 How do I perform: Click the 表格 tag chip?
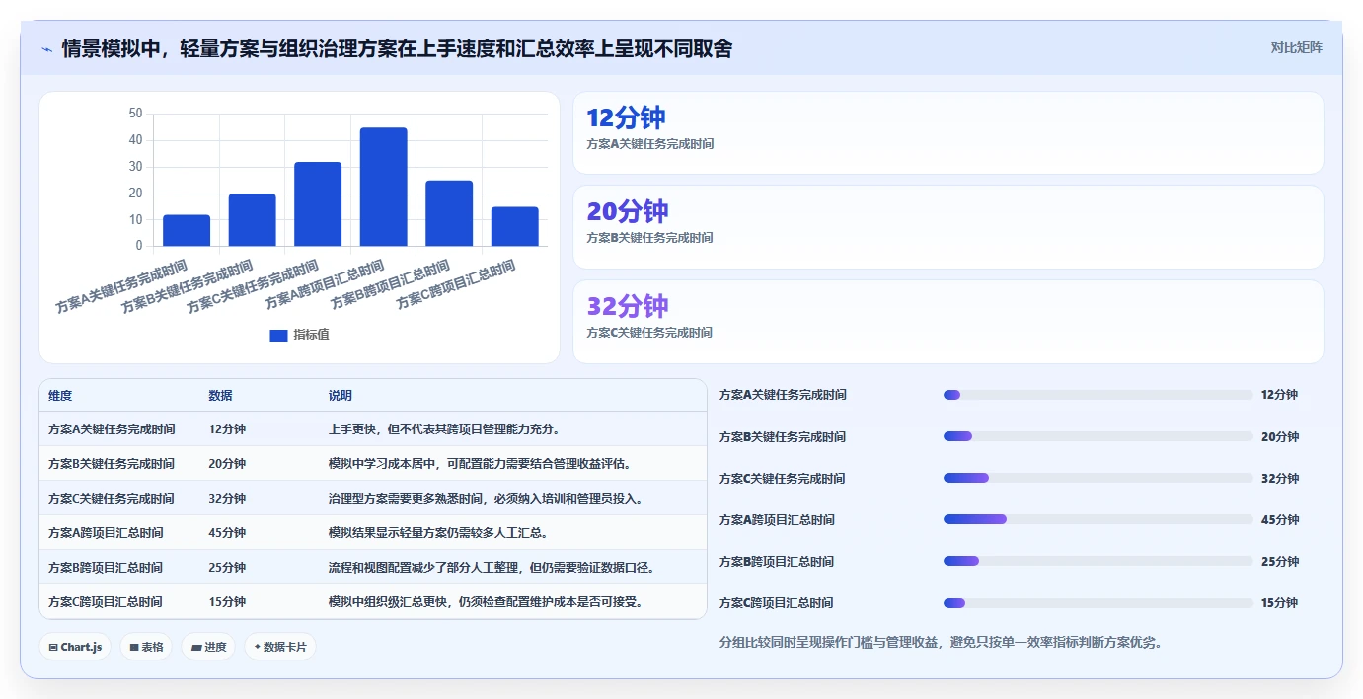tap(147, 647)
